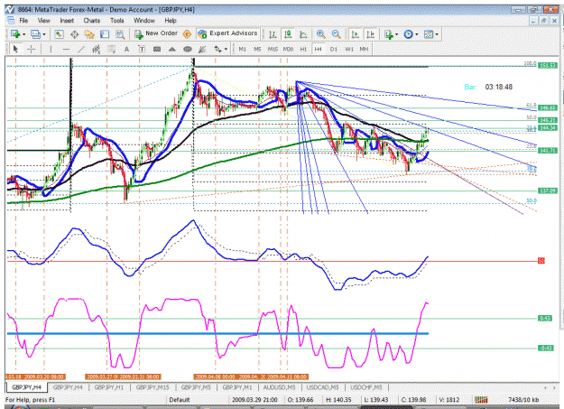Viewport: 564px width, 409px height.
Task: Switch timeframe to H1
Action: pyautogui.click(x=303, y=49)
